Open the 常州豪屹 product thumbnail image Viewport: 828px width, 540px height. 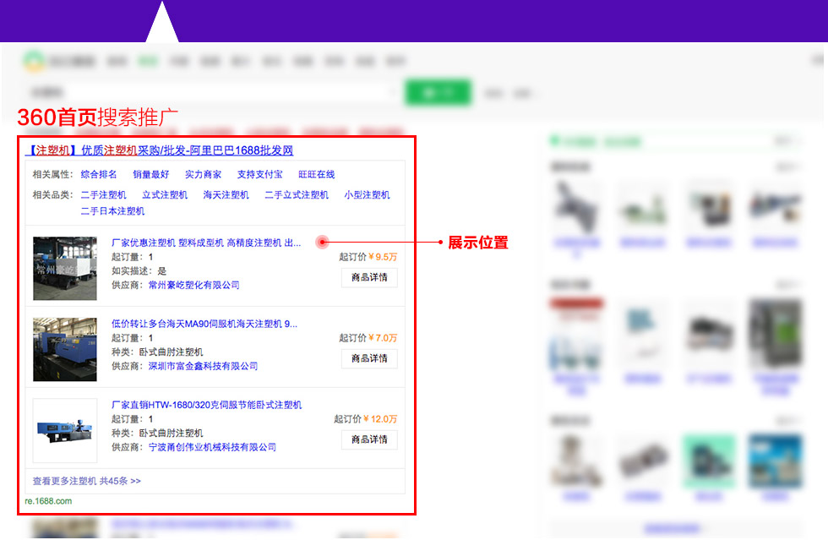tap(65, 269)
